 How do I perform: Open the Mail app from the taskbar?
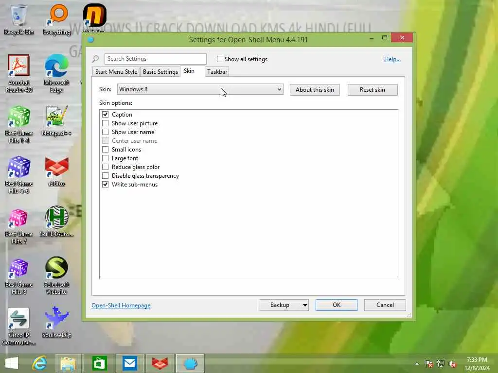click(x=129, y=363)
